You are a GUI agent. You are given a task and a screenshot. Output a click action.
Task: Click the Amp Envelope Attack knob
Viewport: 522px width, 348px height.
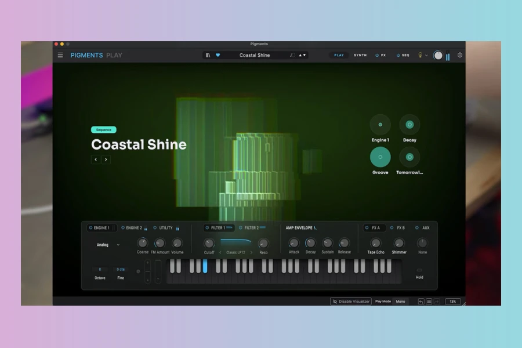[293, 243]
